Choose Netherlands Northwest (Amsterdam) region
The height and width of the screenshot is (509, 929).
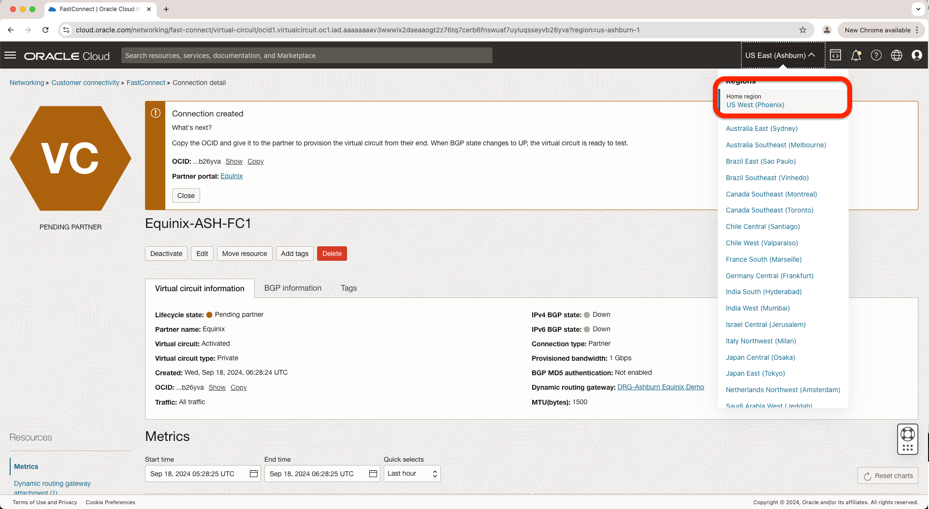point(783,390)
